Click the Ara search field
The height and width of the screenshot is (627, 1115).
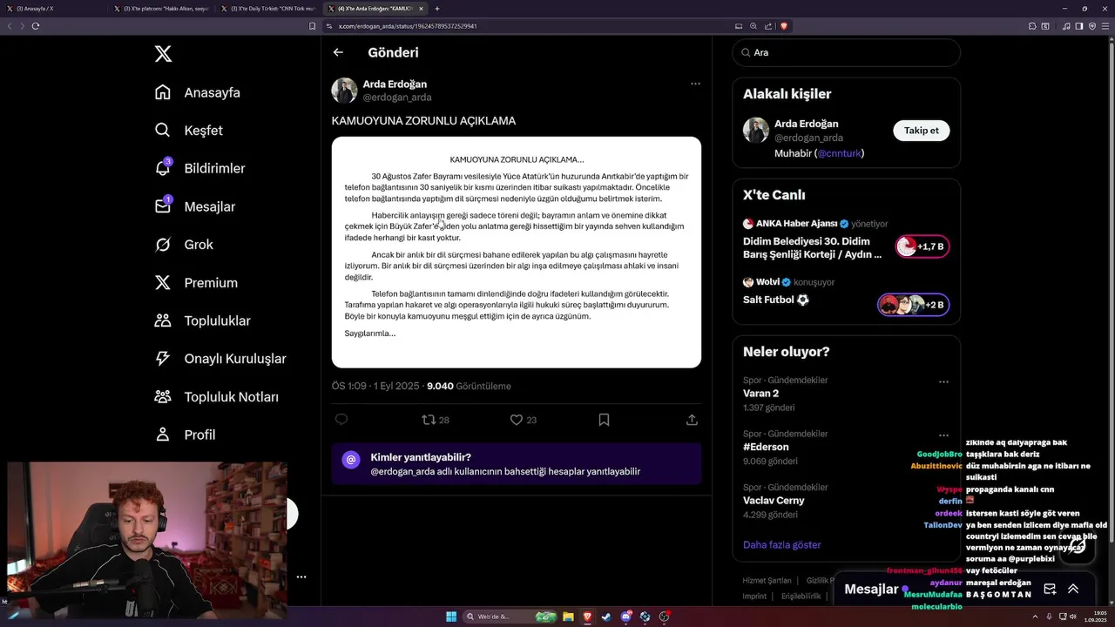(x=847, y=52)
